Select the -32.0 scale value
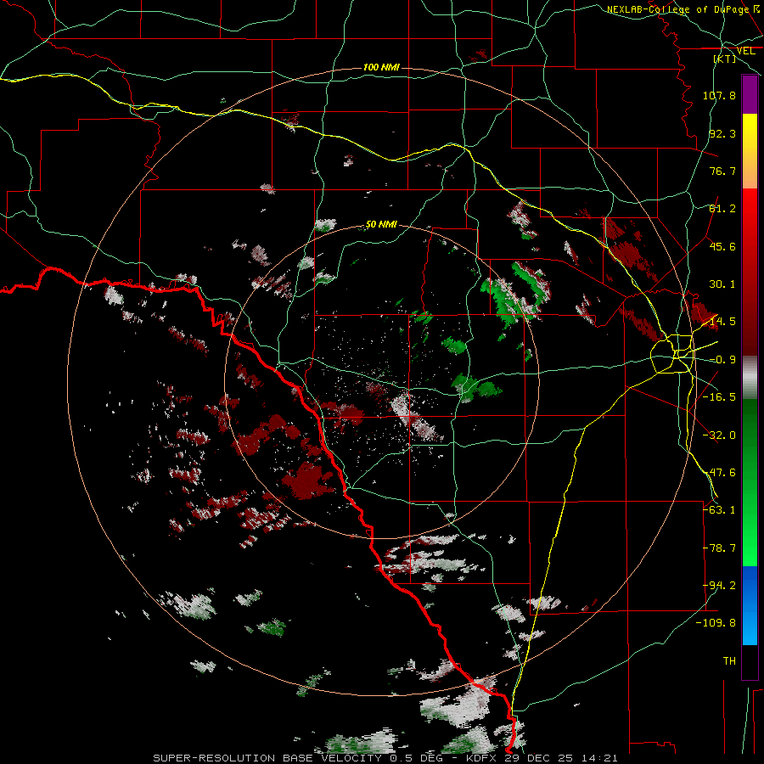 pos(719,435)
